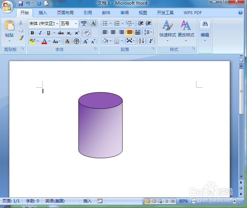Apply paragraph shading paint bucket

(x=105, y=41)
